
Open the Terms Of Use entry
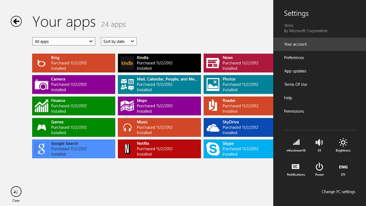tap(295, 85)
